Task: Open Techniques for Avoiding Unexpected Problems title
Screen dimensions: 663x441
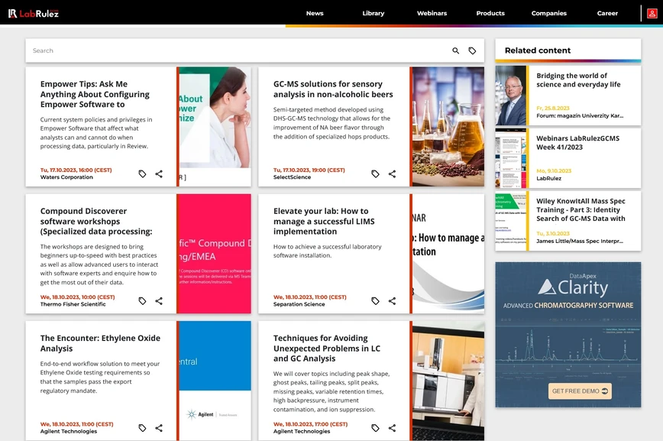Action: coord(326,348)
